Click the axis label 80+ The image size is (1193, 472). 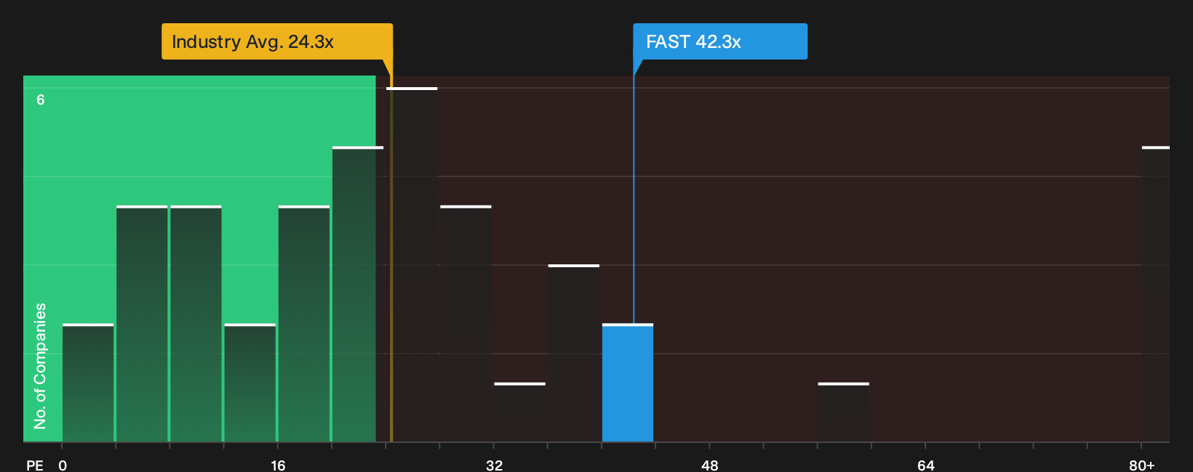point(1141,465)
